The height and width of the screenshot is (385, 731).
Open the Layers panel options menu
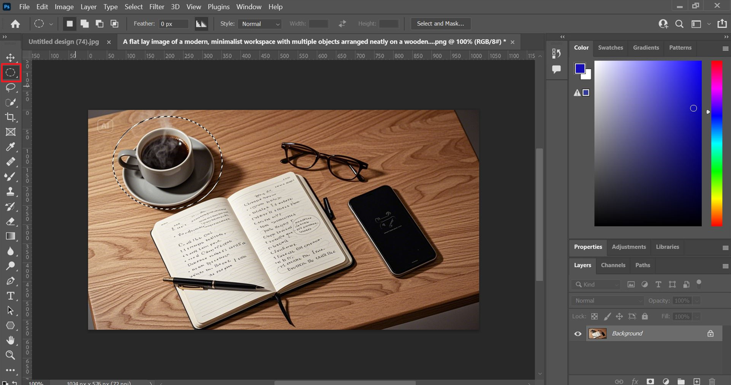tap(725, 266)
